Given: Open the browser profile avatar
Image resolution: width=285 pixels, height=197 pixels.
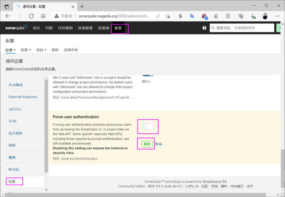Looking at the screenshot, I should (x=265, y=16).
